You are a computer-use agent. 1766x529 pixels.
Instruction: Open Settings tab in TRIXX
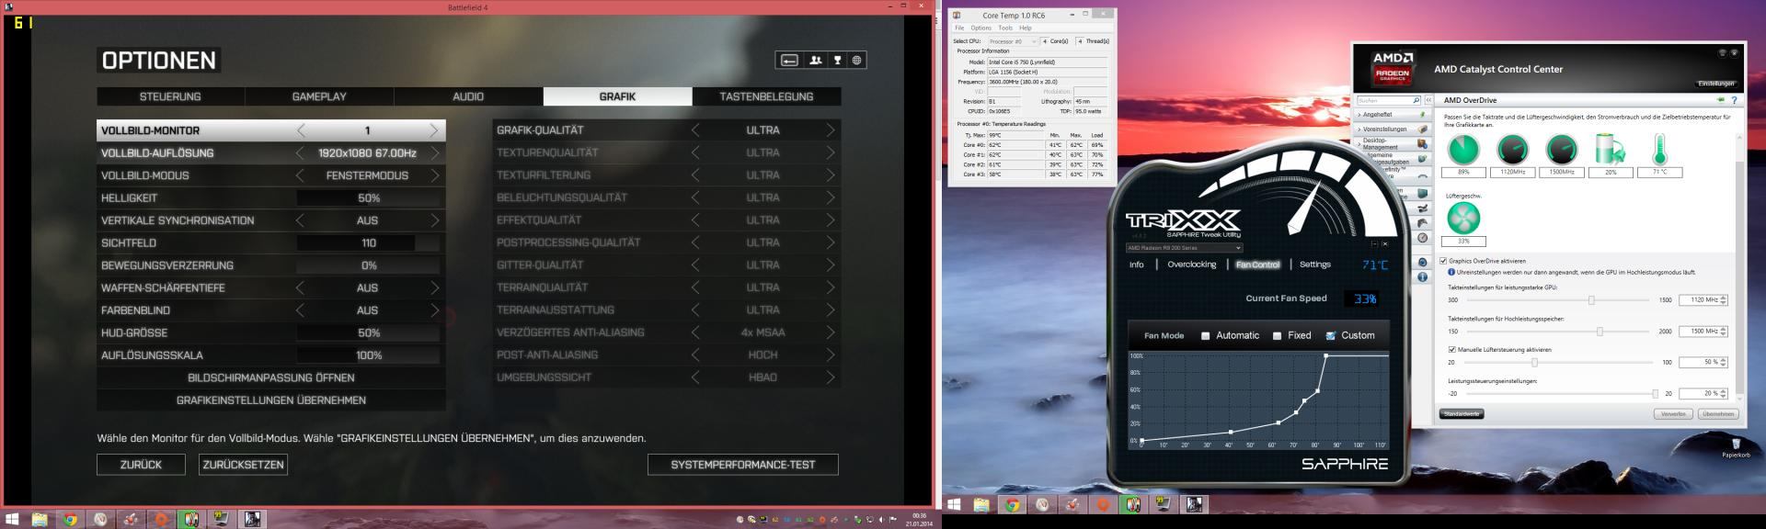click(x=1314, y=264)
